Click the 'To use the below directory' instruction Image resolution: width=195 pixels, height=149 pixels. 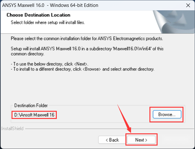[50, 64]
